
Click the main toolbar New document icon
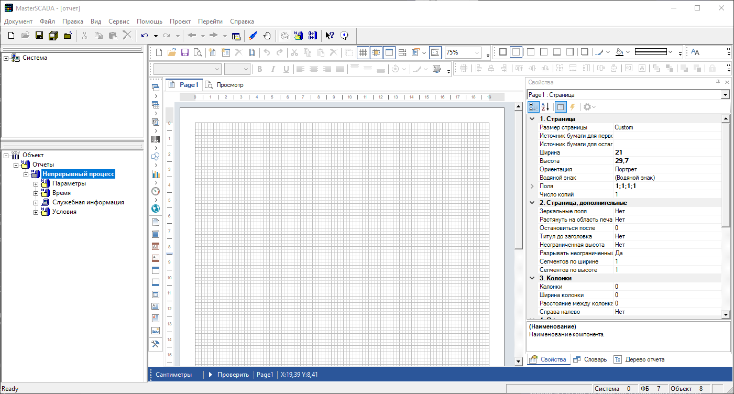pyautogui.click(x=11, y=36)
